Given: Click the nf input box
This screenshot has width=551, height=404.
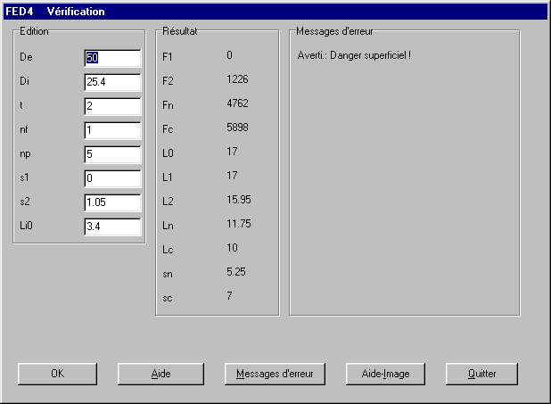Looking at the screenshot, I should [112, 130].
